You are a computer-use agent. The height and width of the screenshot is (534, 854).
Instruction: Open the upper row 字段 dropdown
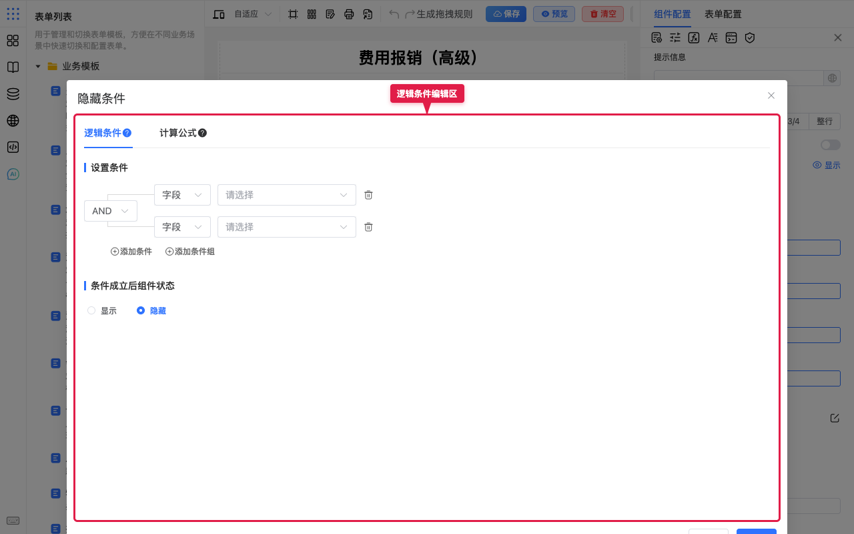tap(182, 195)
